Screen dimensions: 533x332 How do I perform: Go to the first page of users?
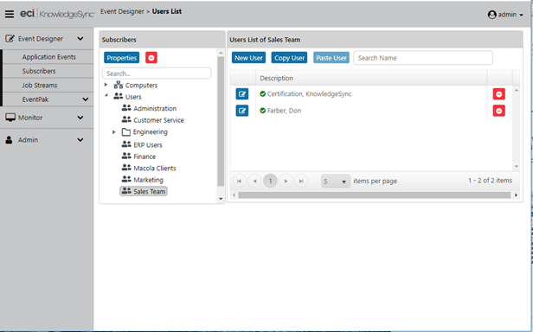[239, 181]
